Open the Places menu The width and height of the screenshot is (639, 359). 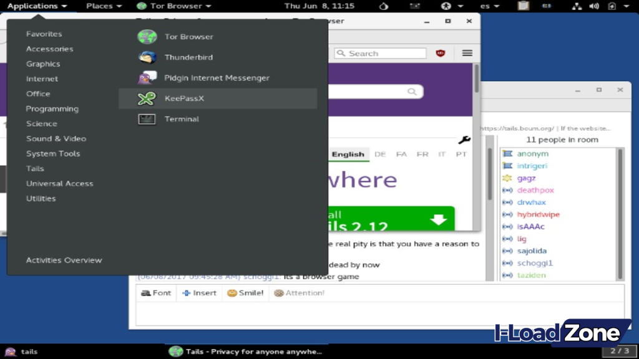[x=101, y=6]
